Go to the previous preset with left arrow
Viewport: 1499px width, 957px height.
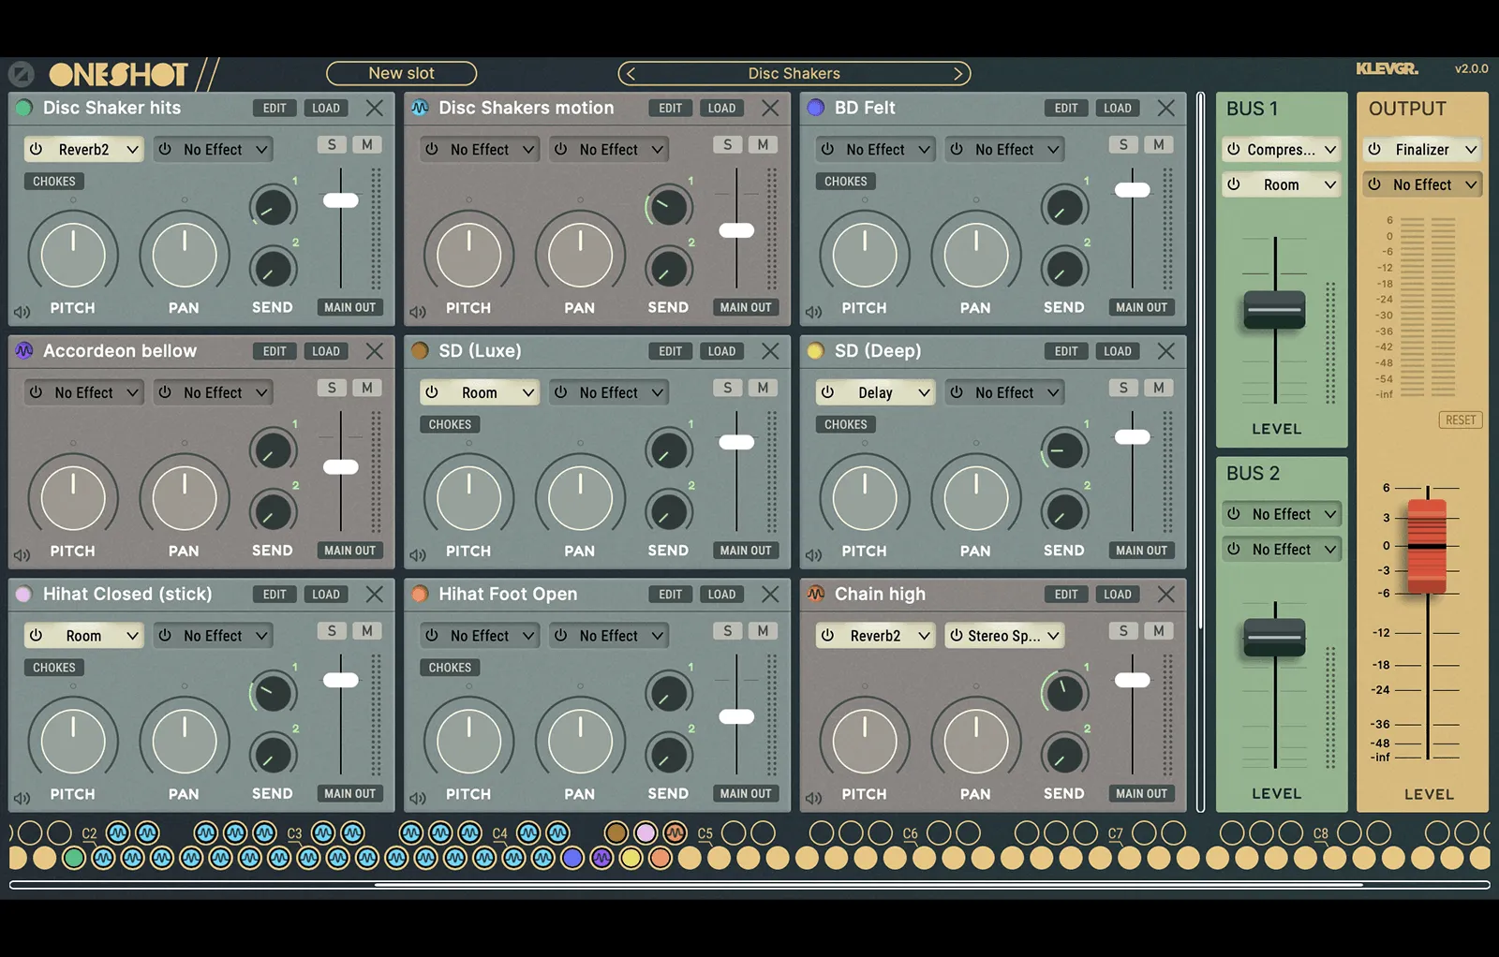[x=631, y=73]
